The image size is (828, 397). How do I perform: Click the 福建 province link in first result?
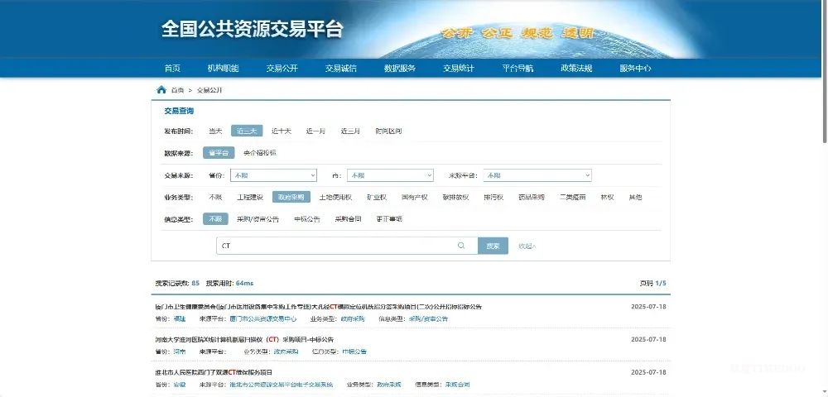pyautogui.click(x=180, y=319)
